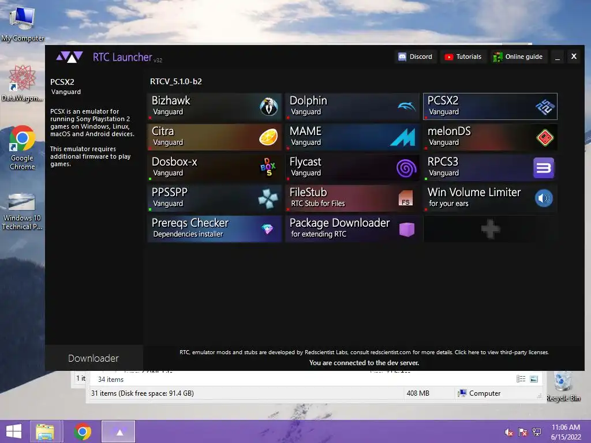Click the RTC Launcher triangle logo
This screenshot has height=443, width=591.
click(69, 57)
